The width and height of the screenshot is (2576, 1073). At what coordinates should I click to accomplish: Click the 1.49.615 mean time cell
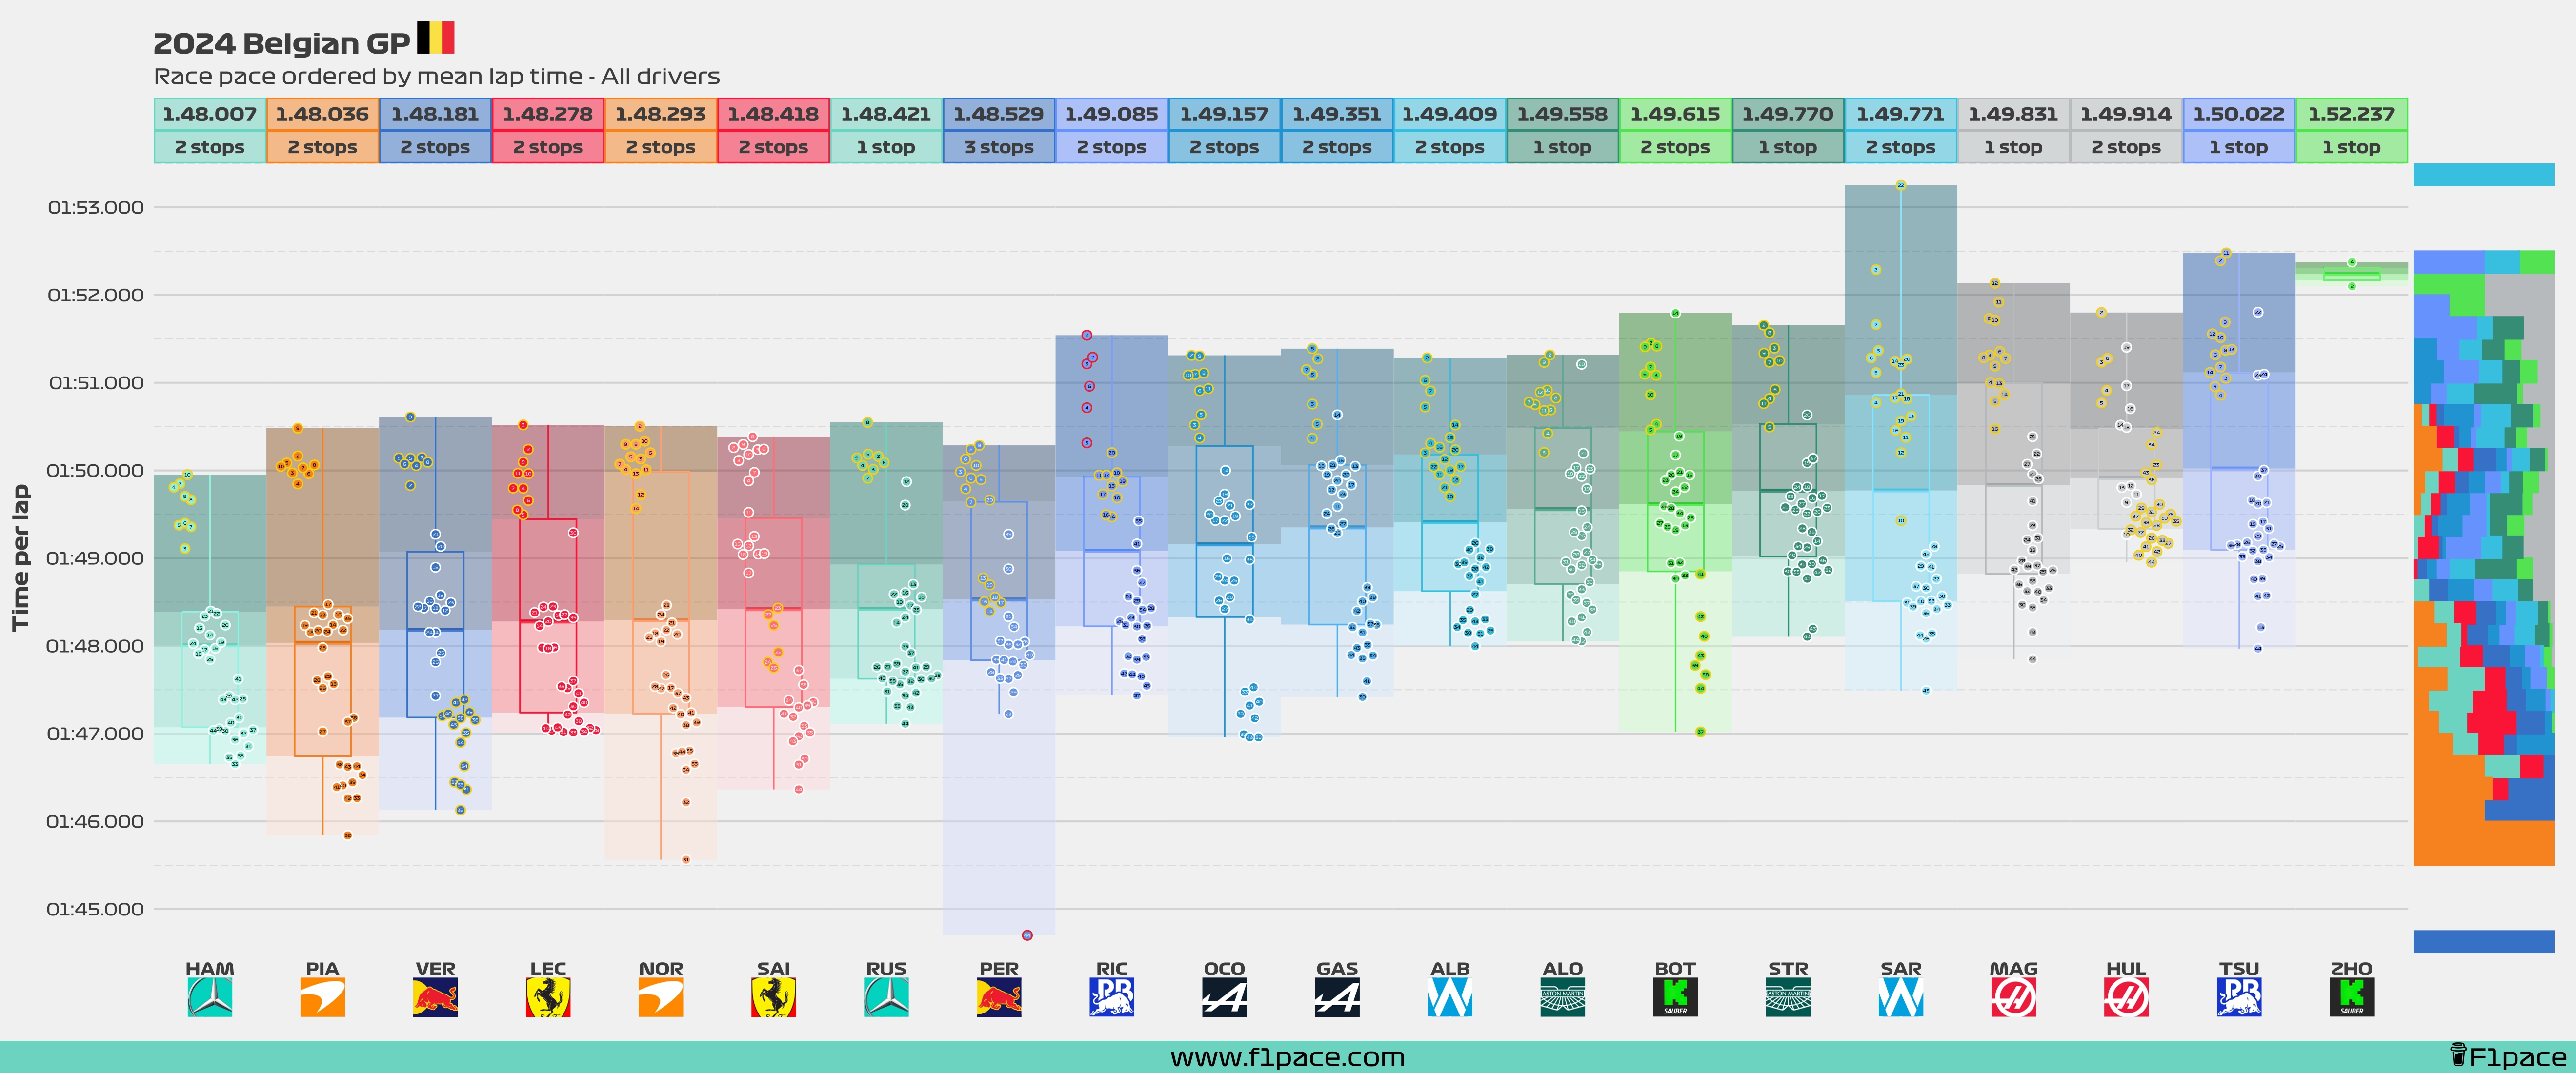pyautogui.click(x=1675, y=114)
